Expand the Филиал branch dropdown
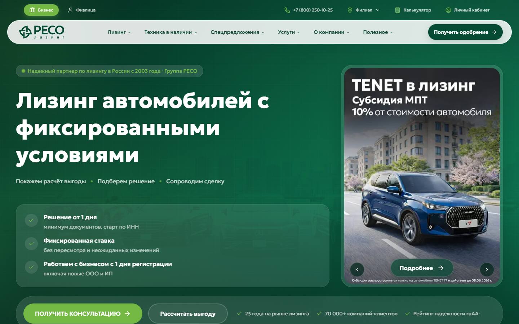Viewport: 519px width, 324px height. click(x=363, y=10)
